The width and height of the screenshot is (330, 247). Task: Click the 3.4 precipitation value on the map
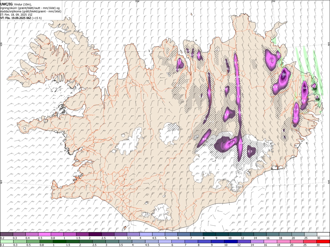[305, 88]
